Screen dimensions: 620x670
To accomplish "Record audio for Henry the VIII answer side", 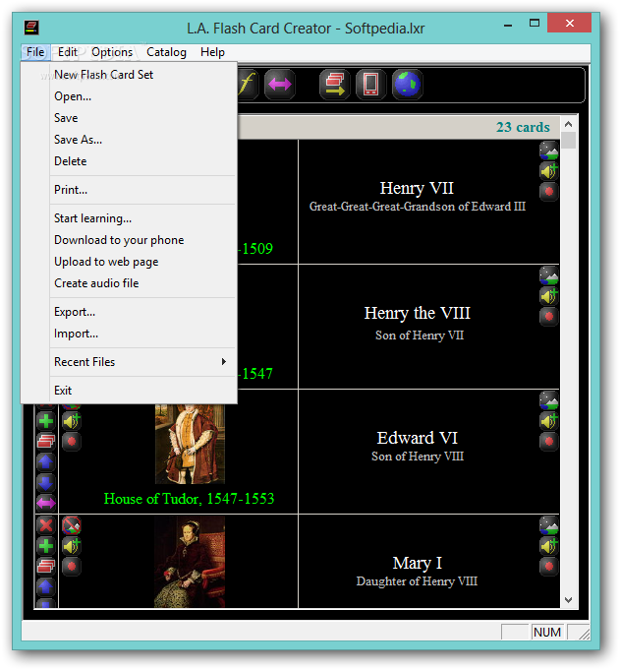I will [x=548, y=316].
